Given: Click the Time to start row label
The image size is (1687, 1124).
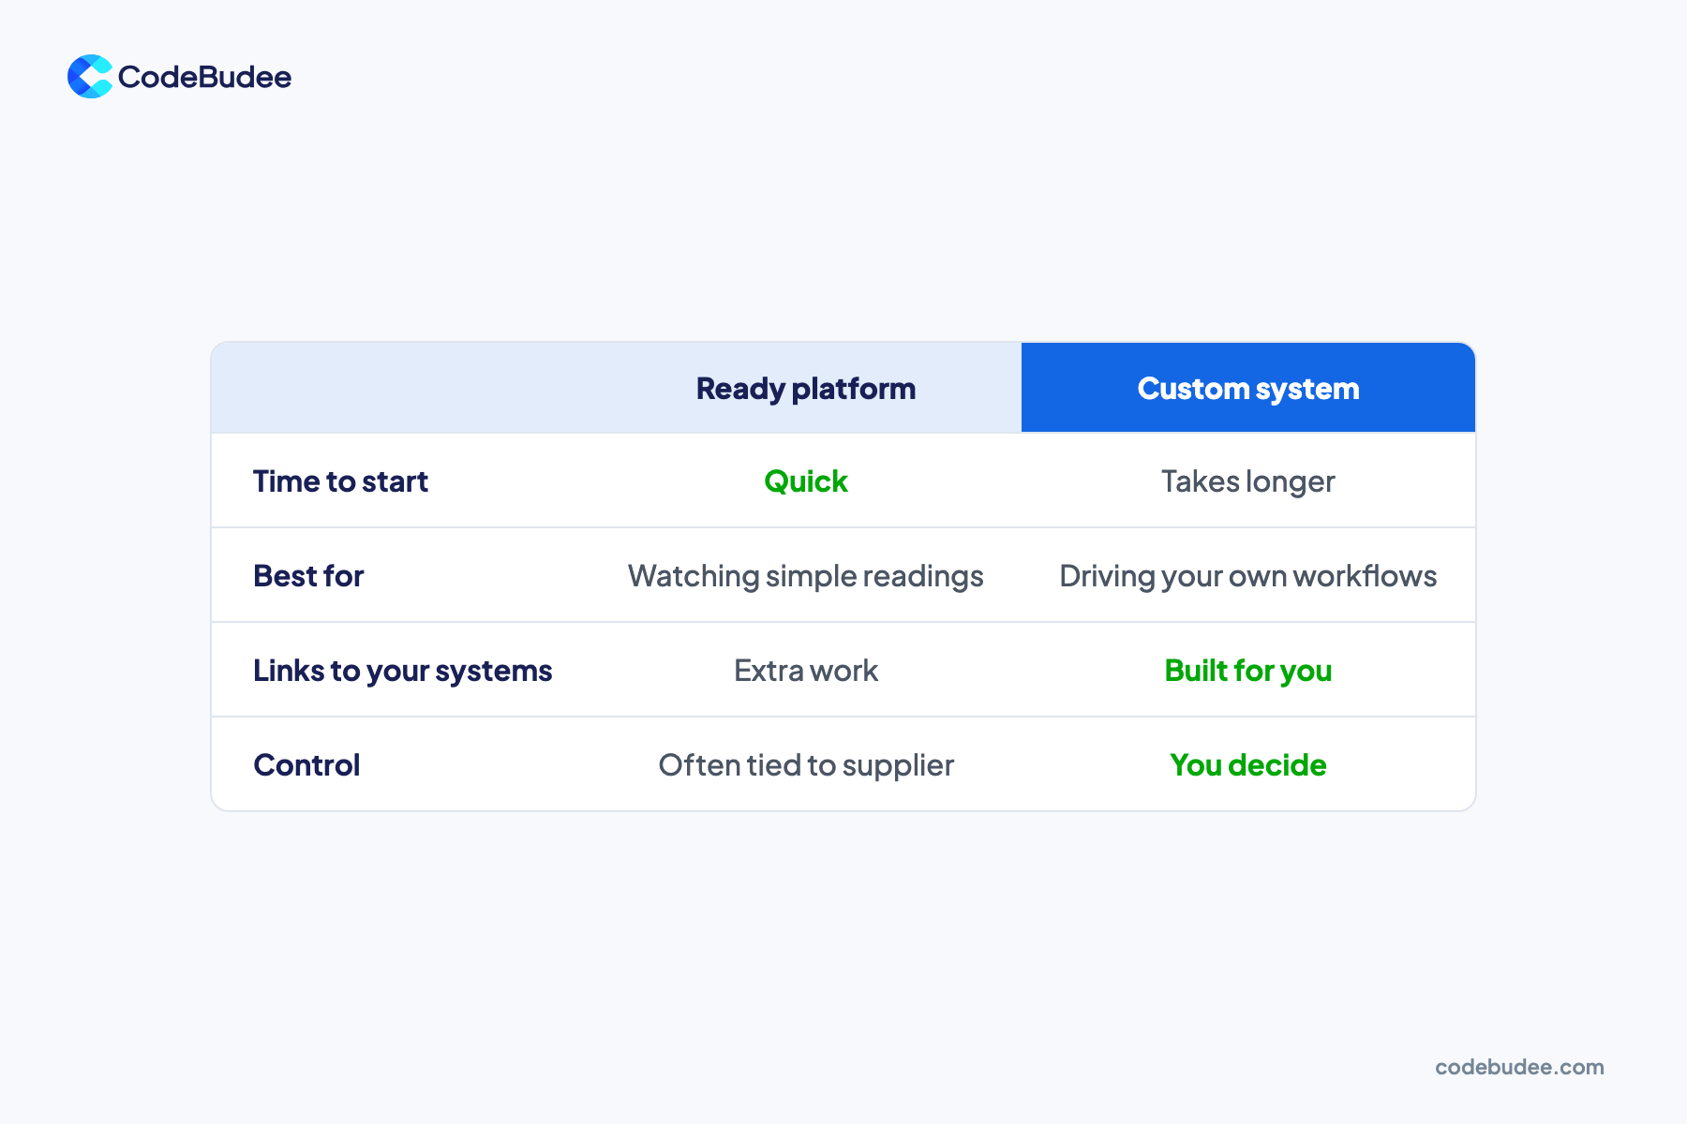Looking at the screenshot, I should (340, 481).
